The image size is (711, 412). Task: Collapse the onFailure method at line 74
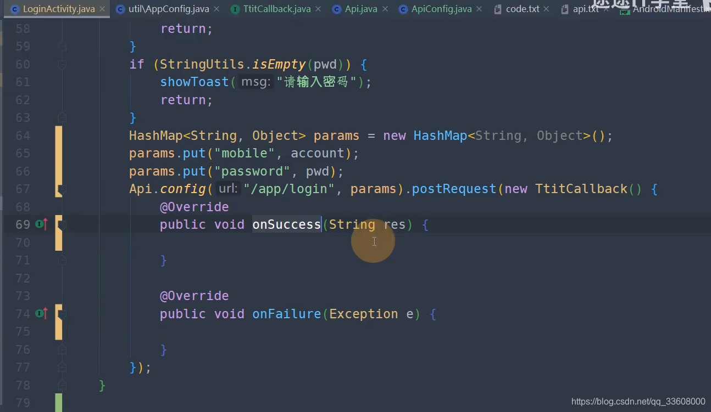point(62,314)
